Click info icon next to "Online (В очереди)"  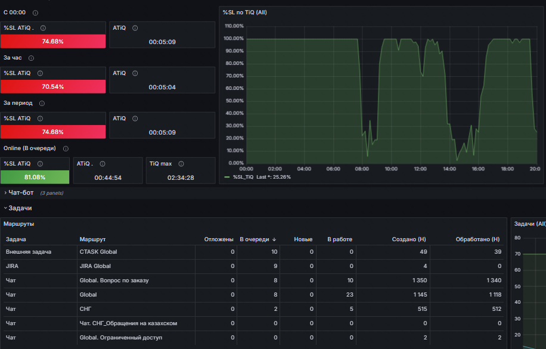(66, 148)
